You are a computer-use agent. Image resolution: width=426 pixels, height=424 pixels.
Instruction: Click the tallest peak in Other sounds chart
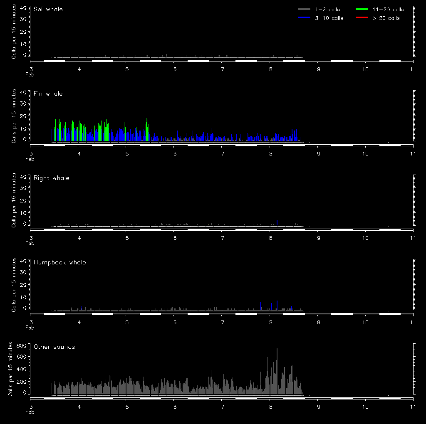[277, 350]
